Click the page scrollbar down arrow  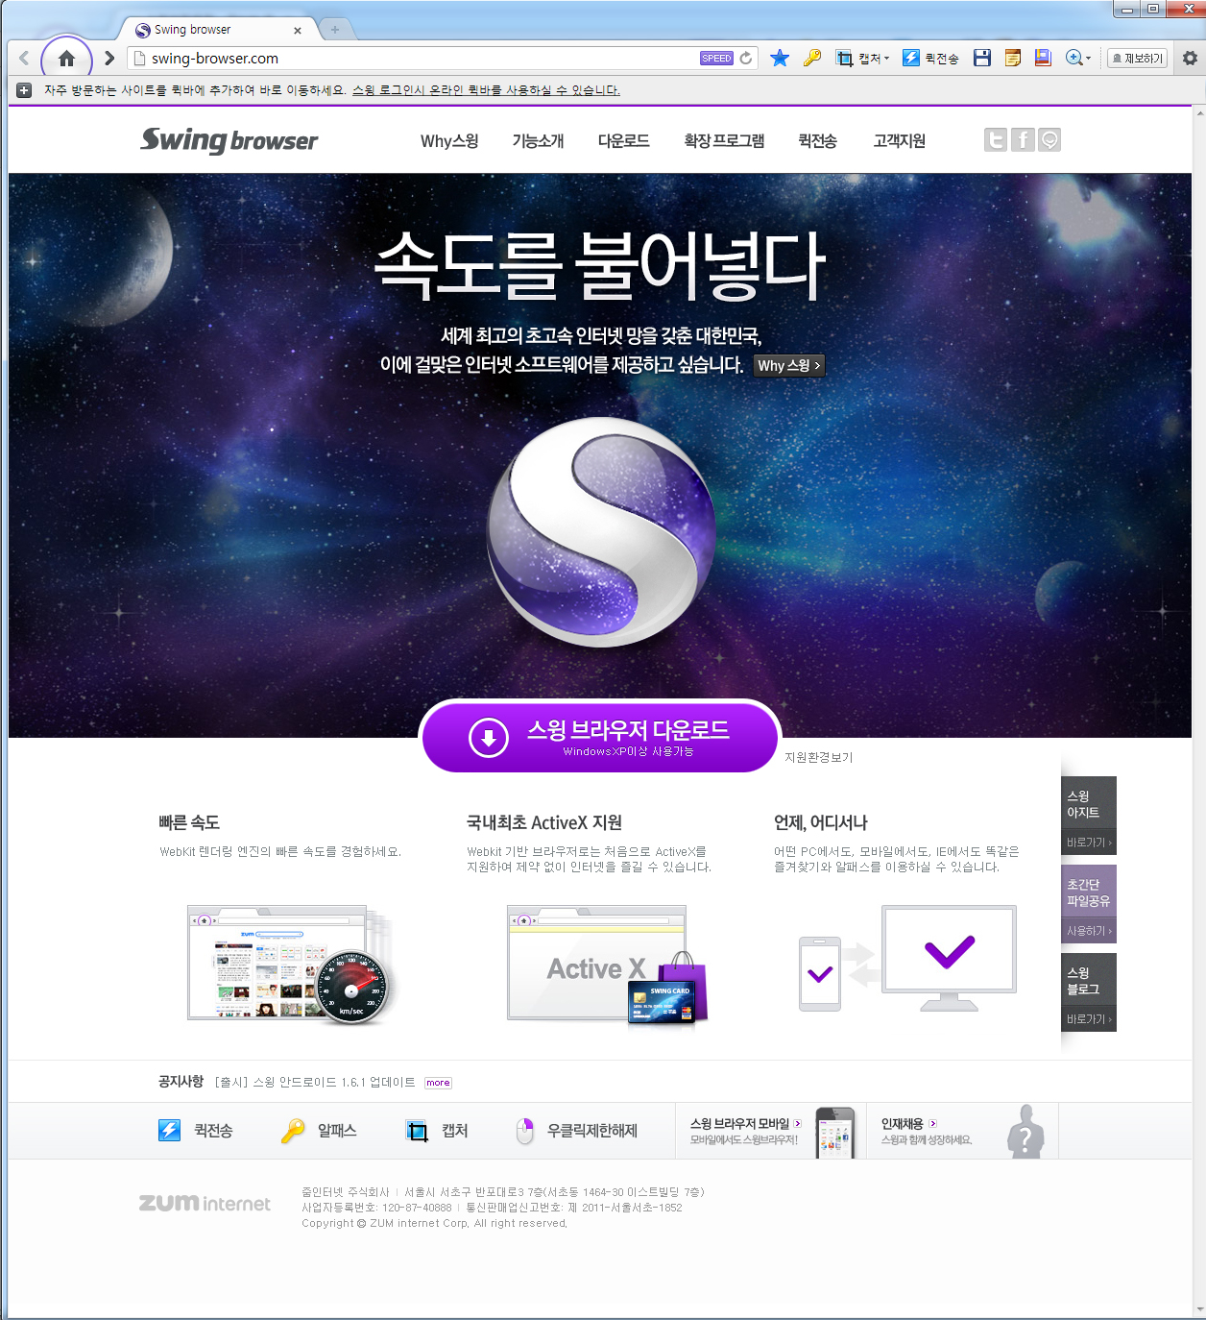tap(1199, 1310)
